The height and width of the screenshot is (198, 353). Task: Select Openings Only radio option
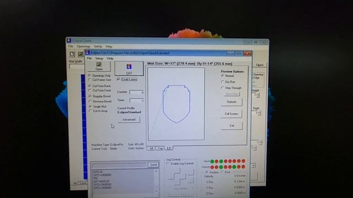pyautogui.click(x=99, y=76)
